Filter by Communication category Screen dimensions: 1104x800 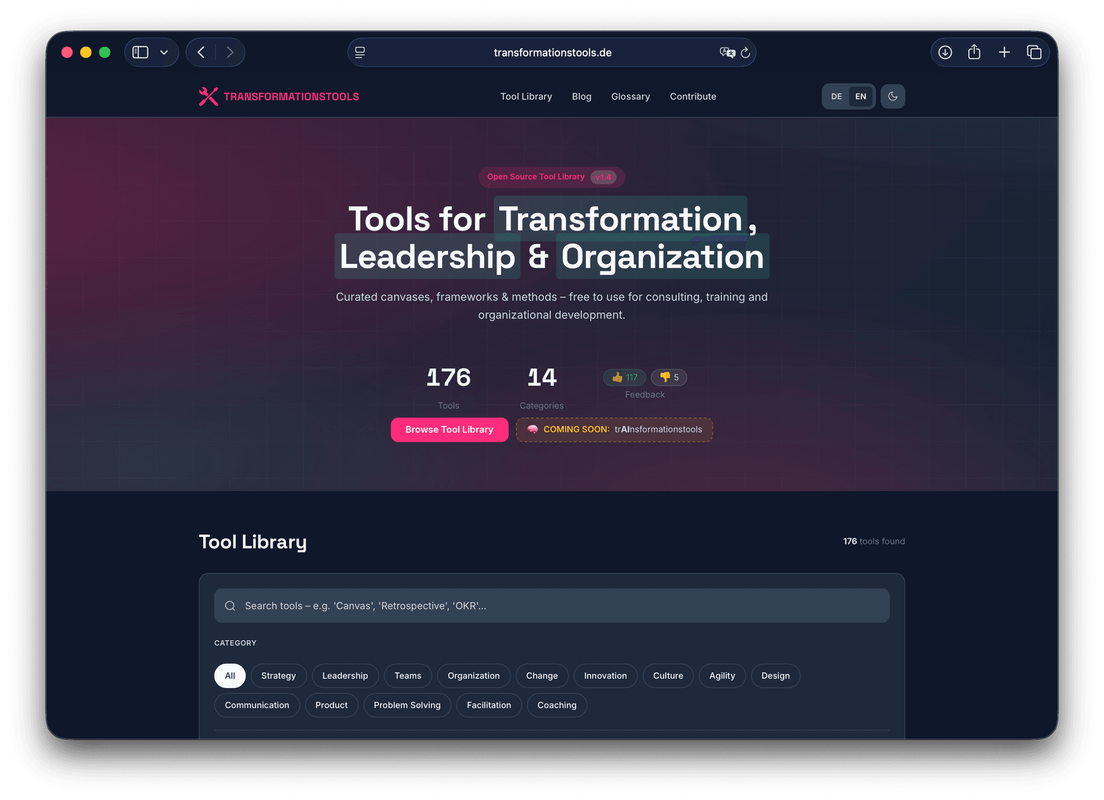tap(257, 705)
